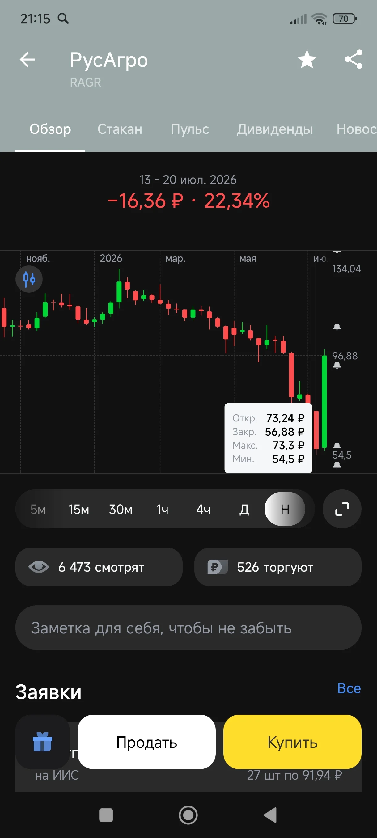This screenshot has height=838, width=377.
Task: Change chart type via candlestick icon
Action: pyautogui.click(x=29, y=279)
